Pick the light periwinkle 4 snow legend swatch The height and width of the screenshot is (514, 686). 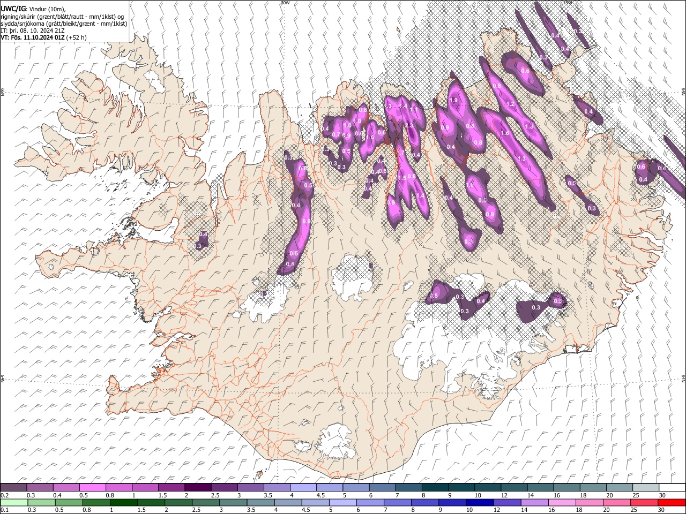tap(303, 487)
